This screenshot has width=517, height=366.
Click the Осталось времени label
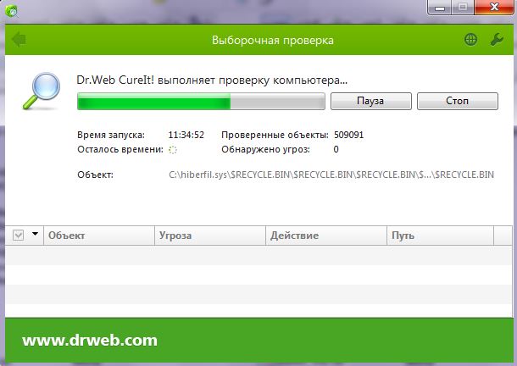pyautogui.click(x=120, y=150)
